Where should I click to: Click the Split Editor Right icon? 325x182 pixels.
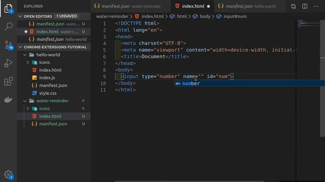point(305,6)
